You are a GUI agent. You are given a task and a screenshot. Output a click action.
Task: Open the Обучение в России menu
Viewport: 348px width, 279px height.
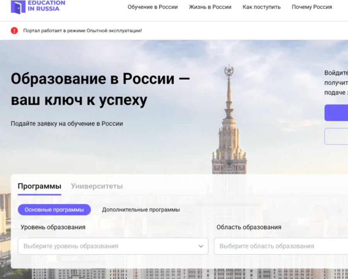[153, 7]
